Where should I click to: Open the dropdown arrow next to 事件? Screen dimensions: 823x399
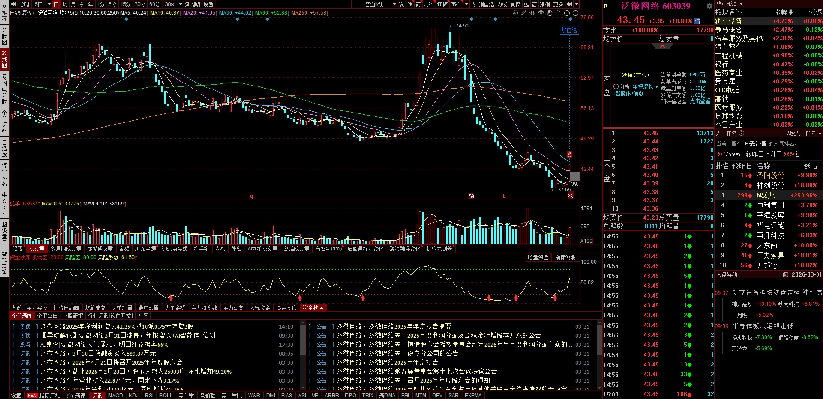[x=466, y=4]
